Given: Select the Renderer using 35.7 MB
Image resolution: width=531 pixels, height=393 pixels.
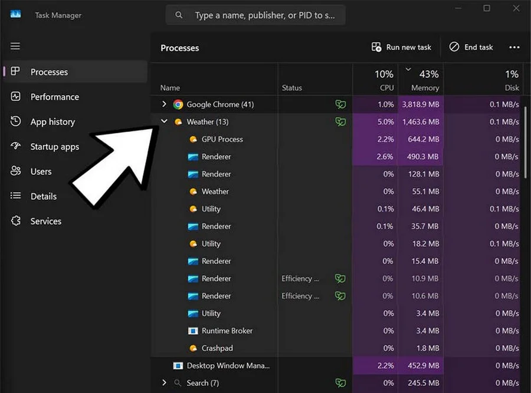Looking at the screenshot, I should (335, 226).
